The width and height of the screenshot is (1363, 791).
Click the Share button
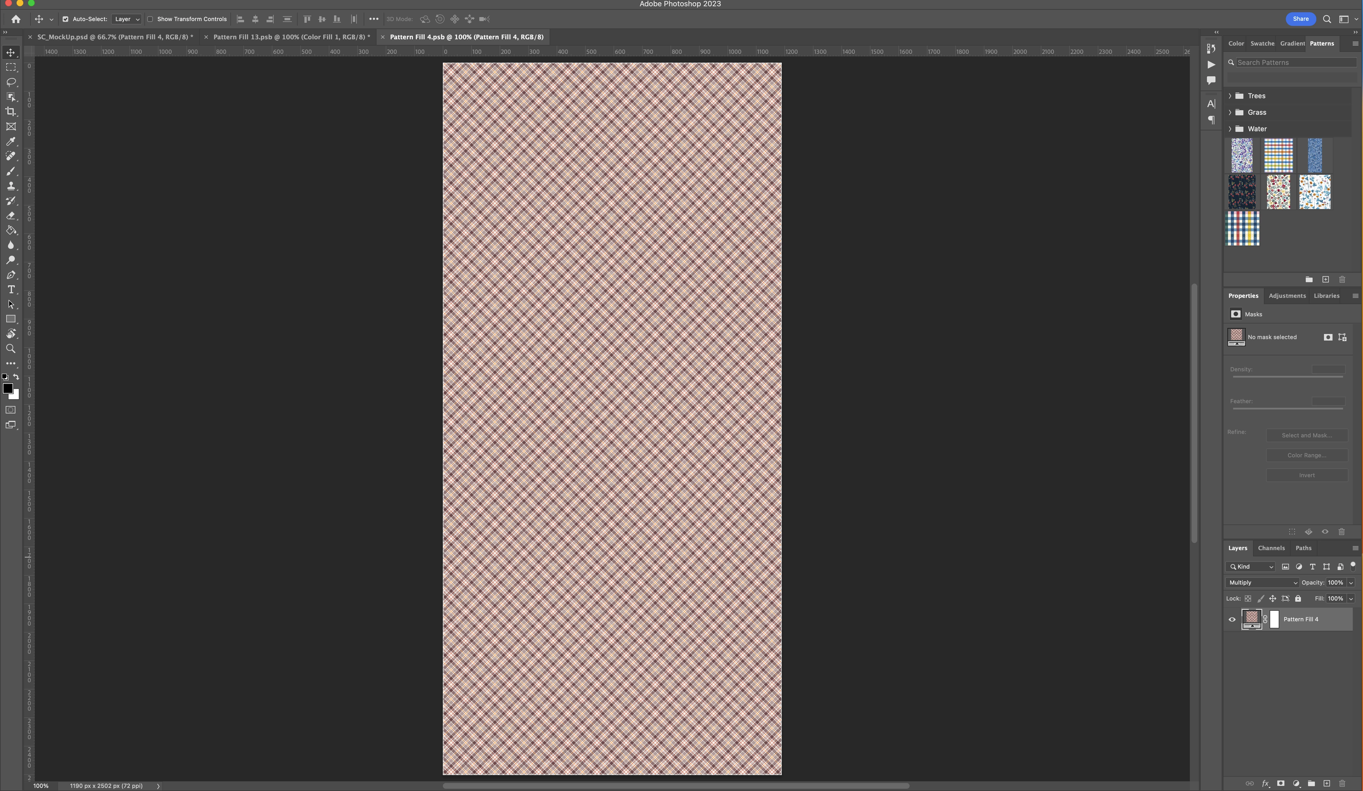click(1300, 19)
